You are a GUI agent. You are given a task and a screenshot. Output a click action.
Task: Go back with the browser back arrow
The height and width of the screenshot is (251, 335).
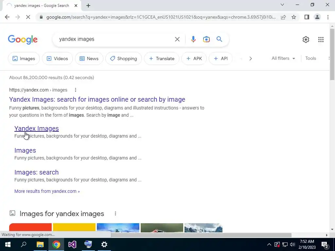(x=7, y=17)
